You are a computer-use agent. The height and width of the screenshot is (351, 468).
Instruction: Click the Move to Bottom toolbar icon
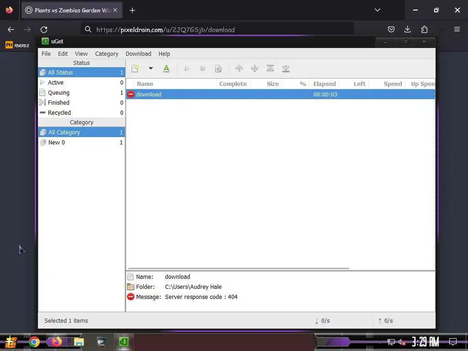[286, 69]
